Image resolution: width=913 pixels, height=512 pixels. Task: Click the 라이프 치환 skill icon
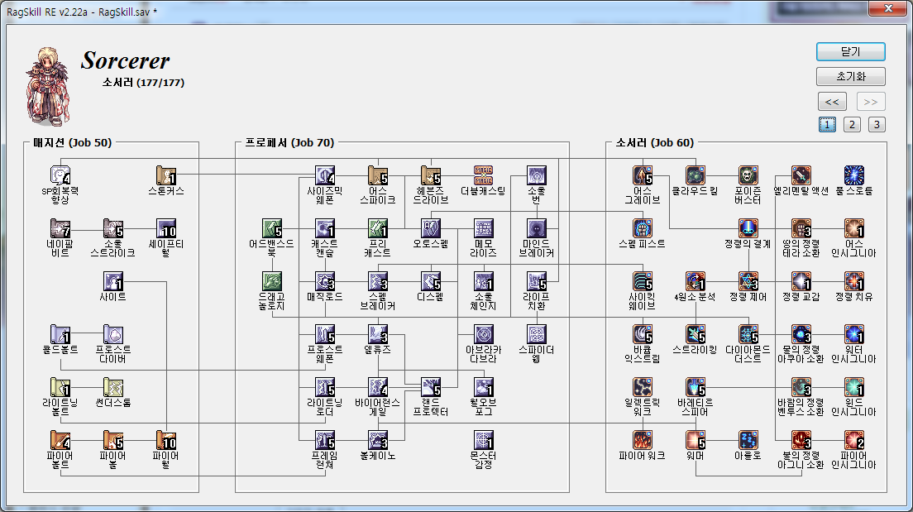pos(536,281)
